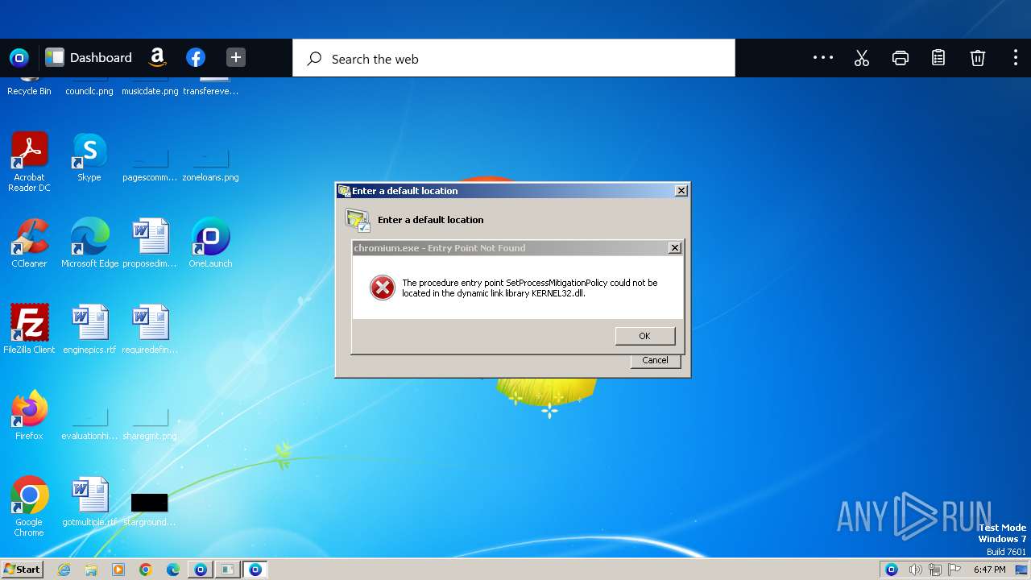Select the starground... black thumbnail file
Screen dimensions: 1031x580
click(150, 509)
